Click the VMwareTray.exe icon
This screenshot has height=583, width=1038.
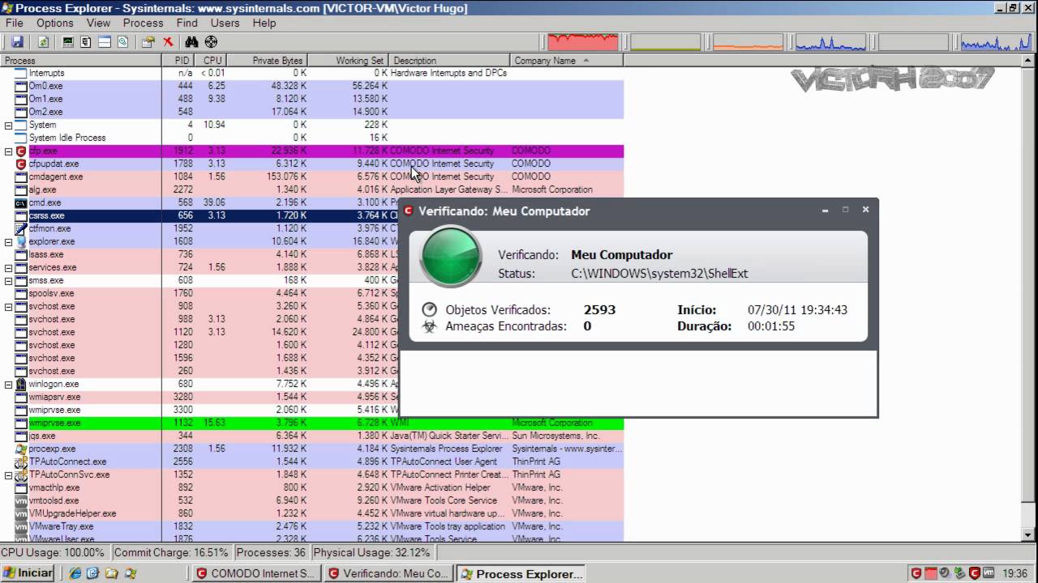tap(21, 526)
